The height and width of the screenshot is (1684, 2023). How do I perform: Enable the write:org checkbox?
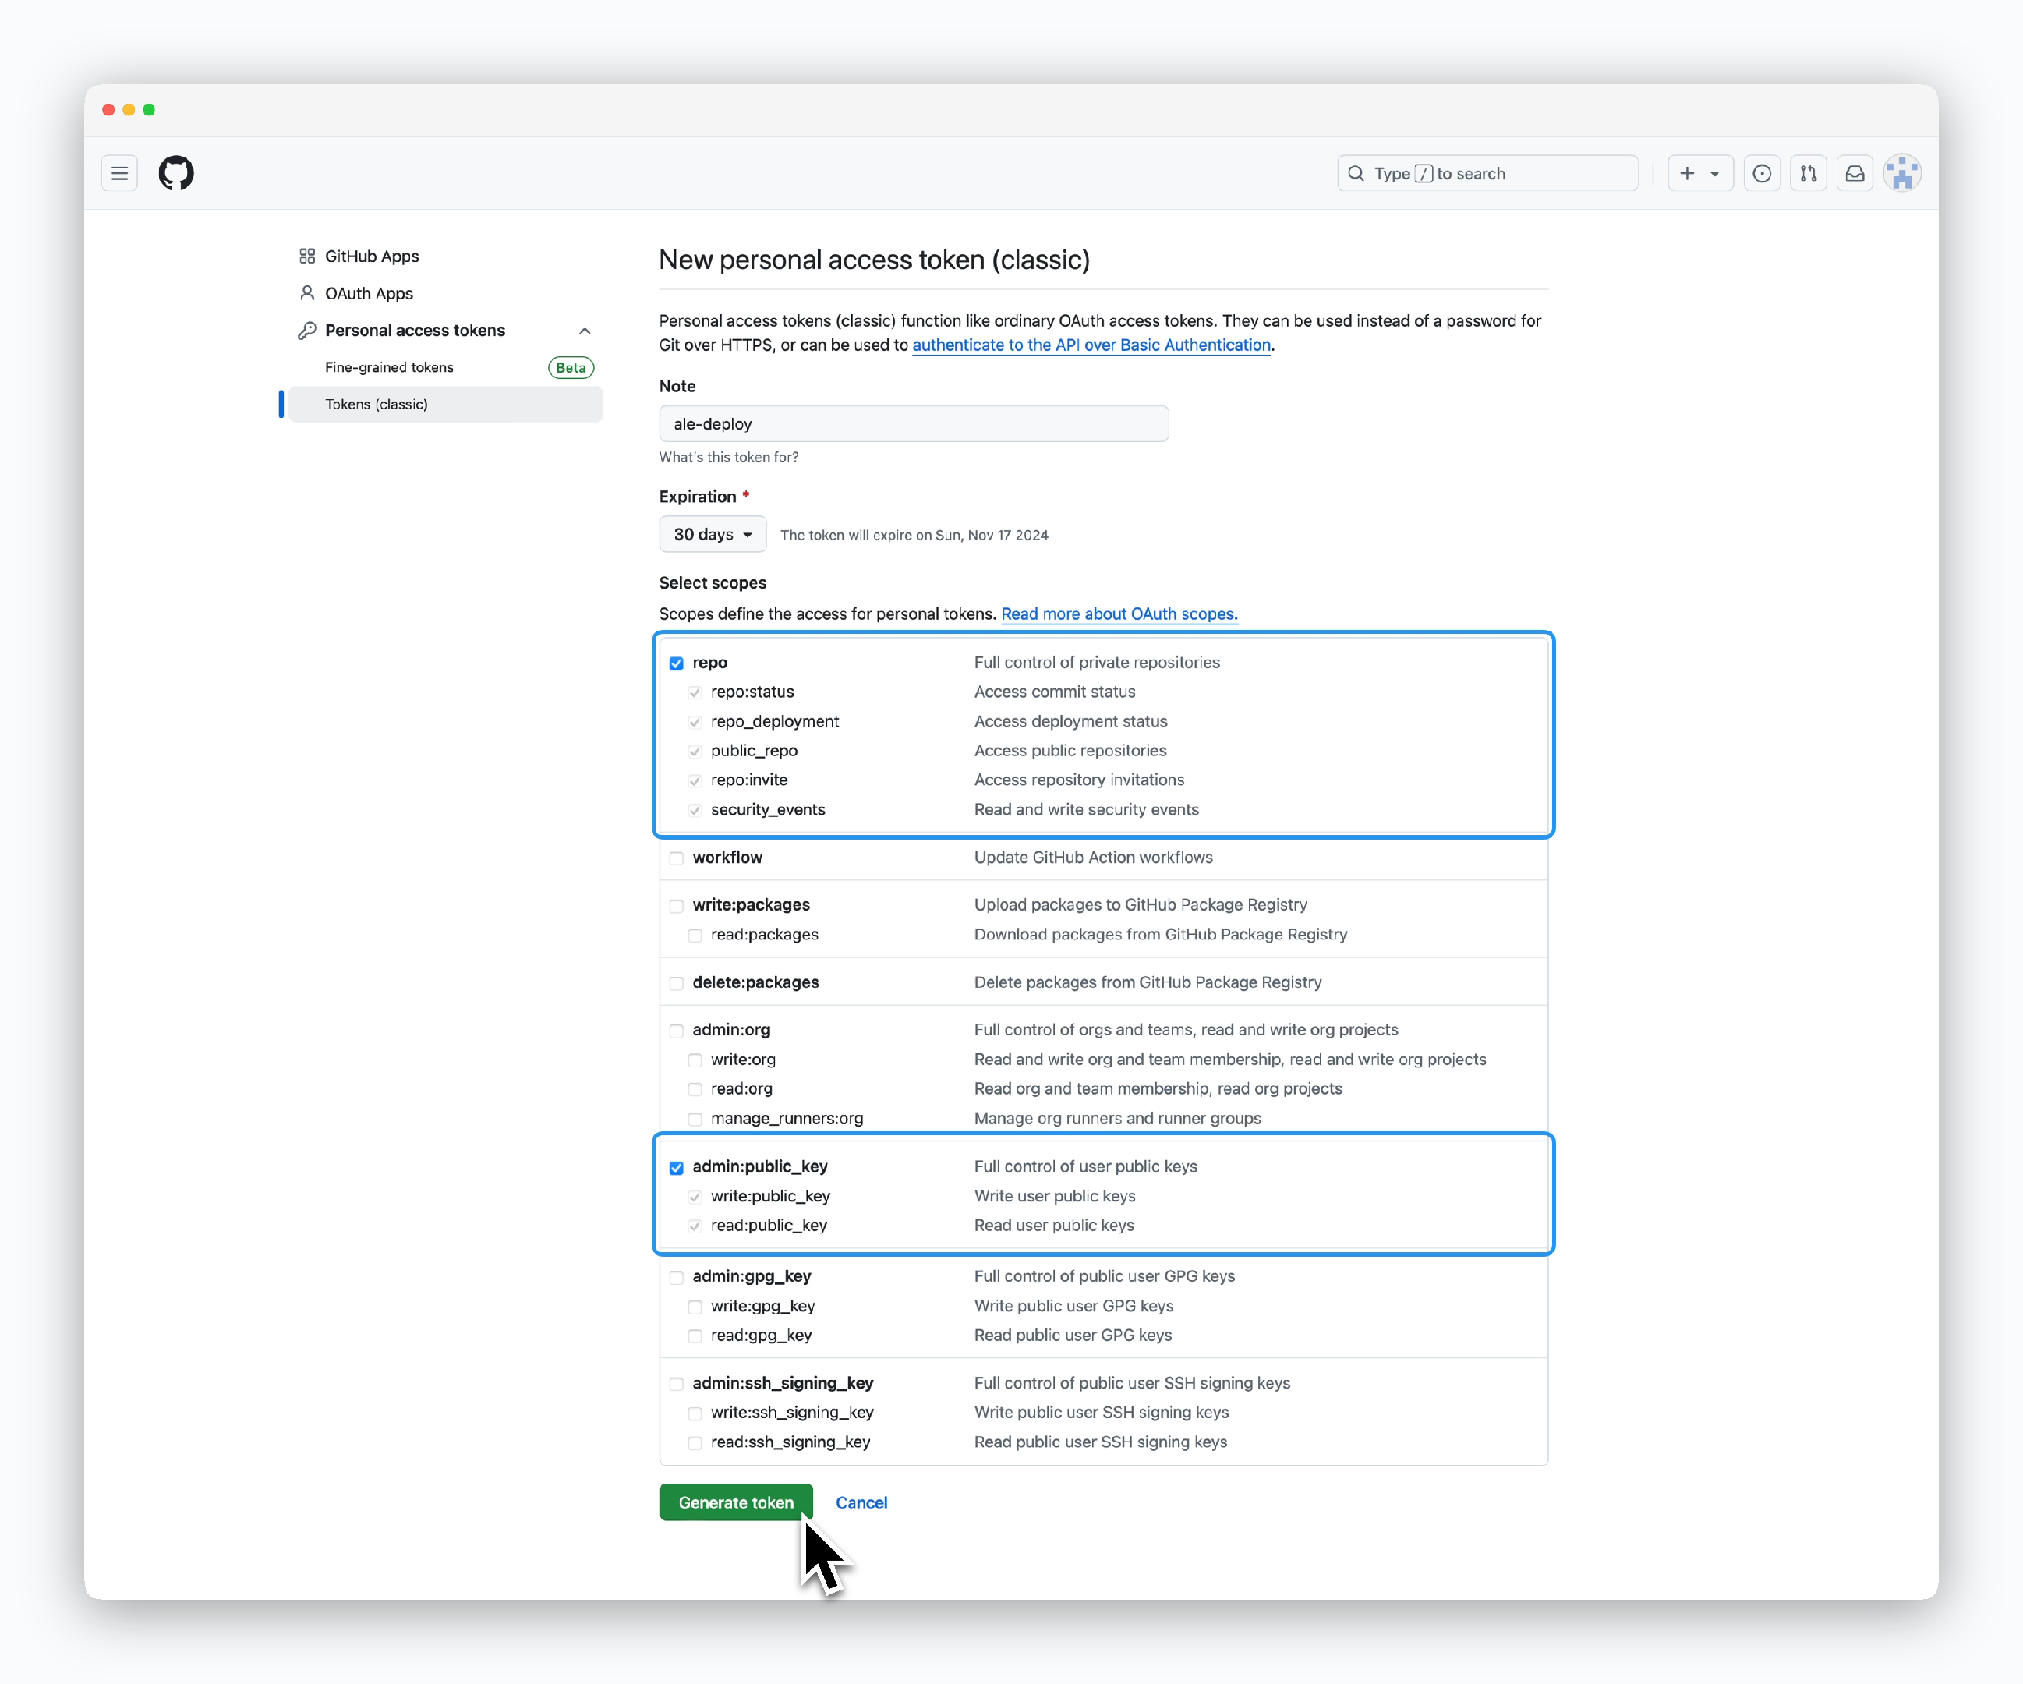click(x=695, y=1060)
